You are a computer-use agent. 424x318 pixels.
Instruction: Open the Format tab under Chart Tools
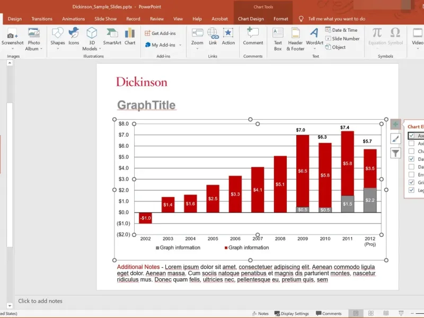(x=281, y=19)
